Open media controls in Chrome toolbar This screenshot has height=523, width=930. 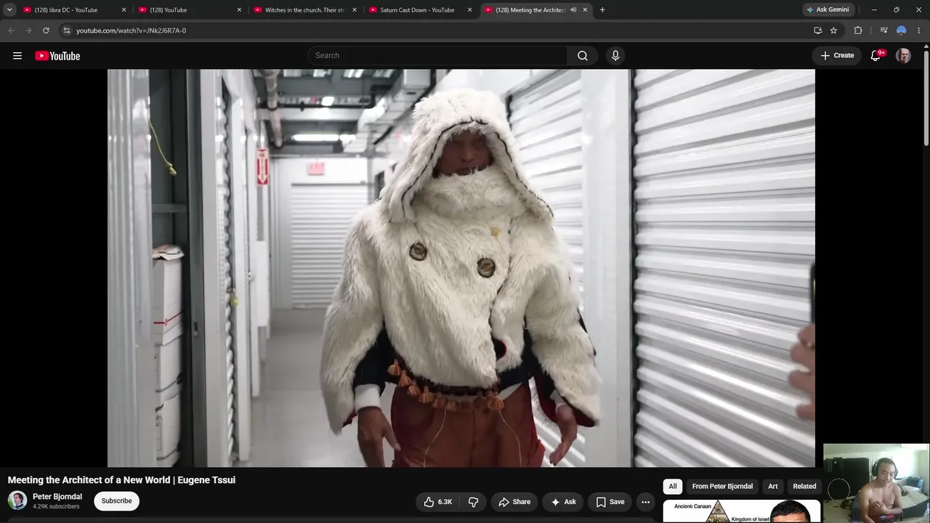coord(883,31)
